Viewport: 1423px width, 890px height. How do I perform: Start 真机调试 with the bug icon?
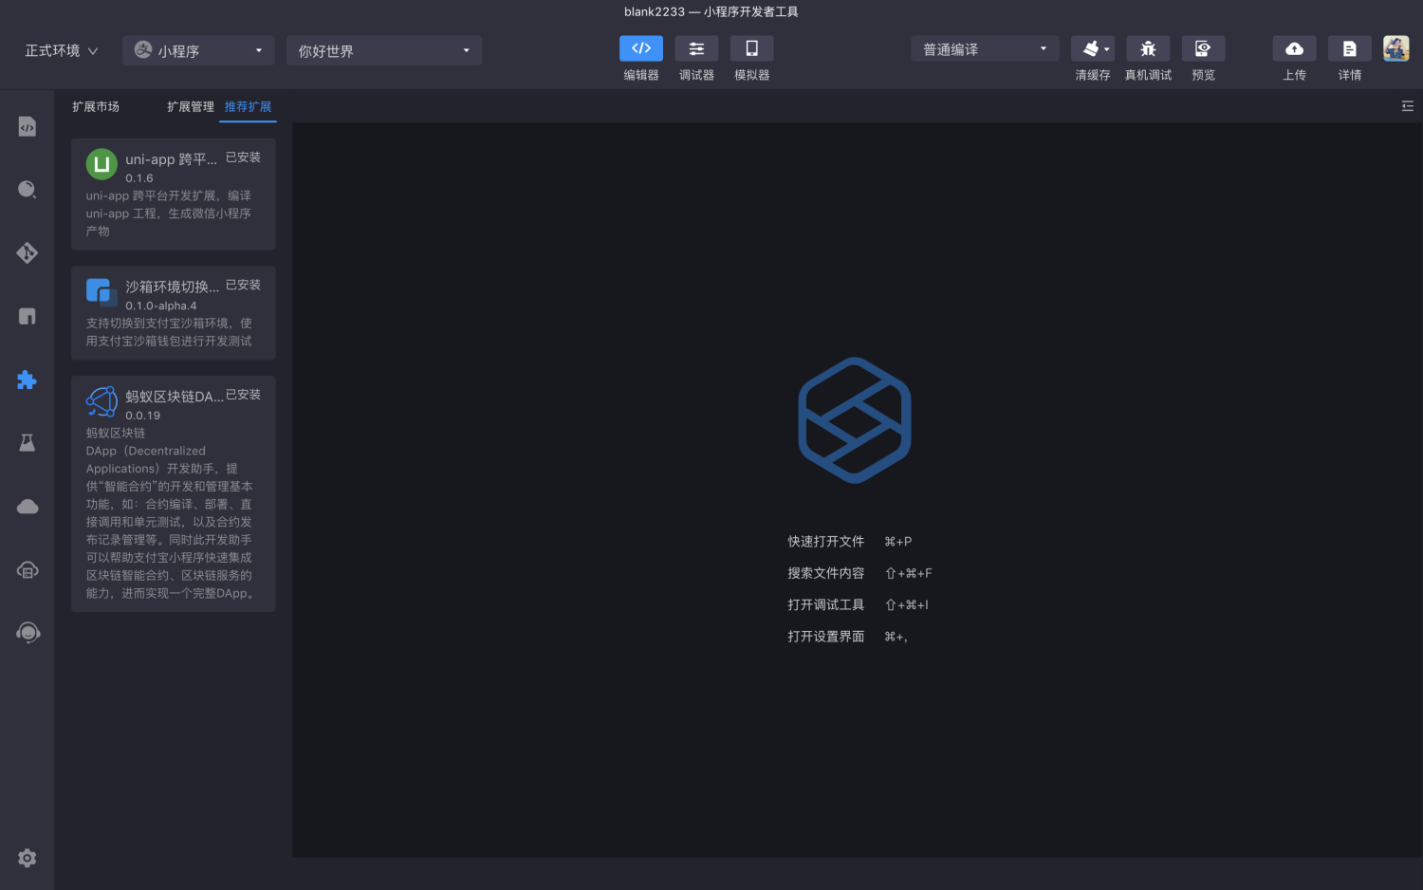point(1148,48)
